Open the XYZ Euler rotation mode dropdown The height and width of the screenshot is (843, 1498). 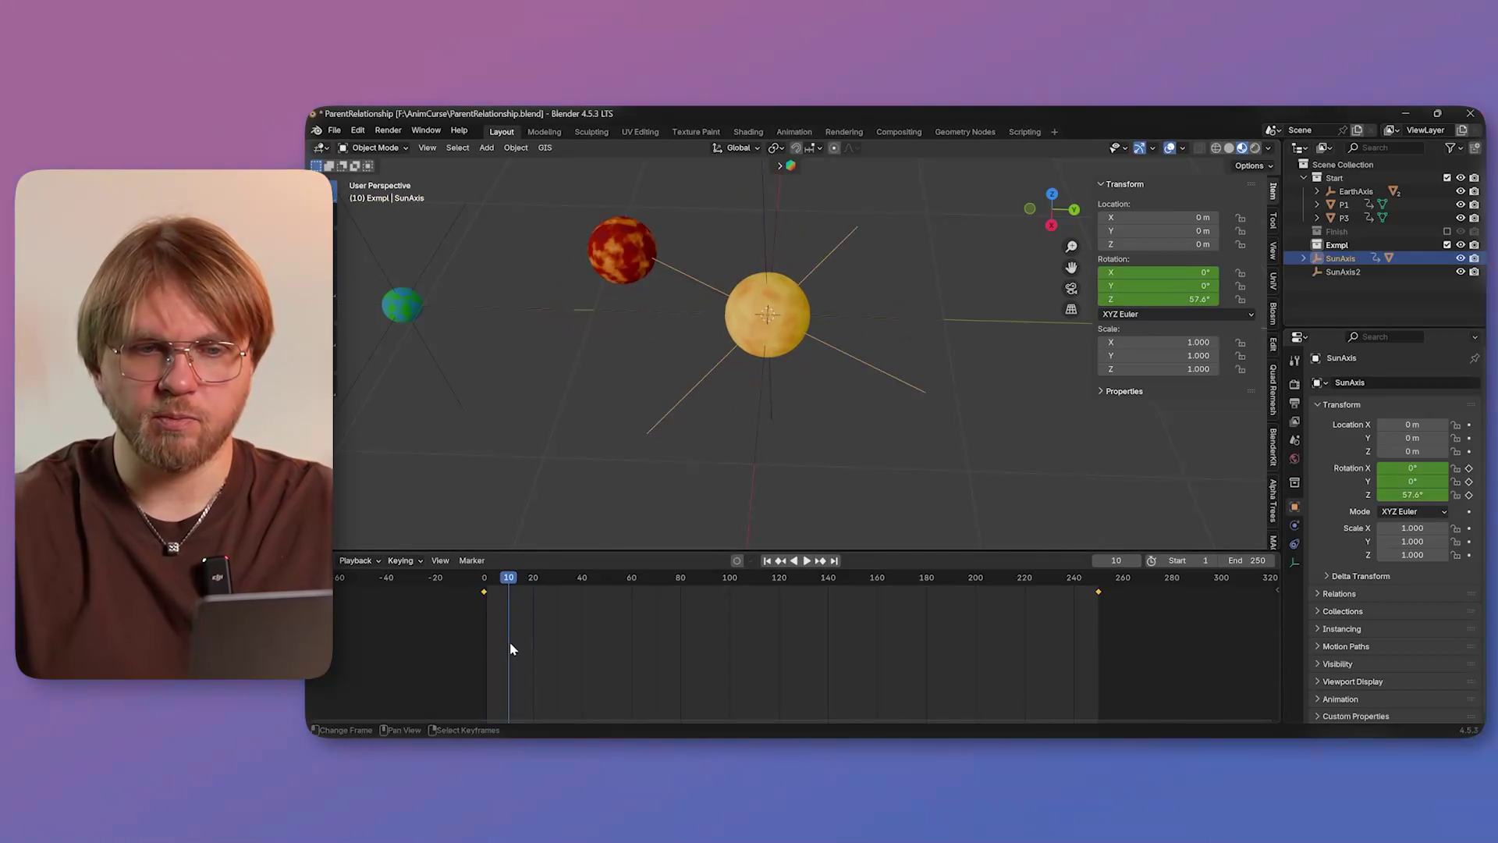pos(1177,315)
